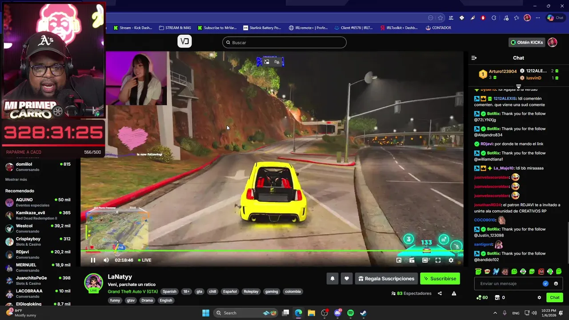This screenshot has height=320, width=569.
Task: Open domiilol followed channel
Action: point(38,167)
